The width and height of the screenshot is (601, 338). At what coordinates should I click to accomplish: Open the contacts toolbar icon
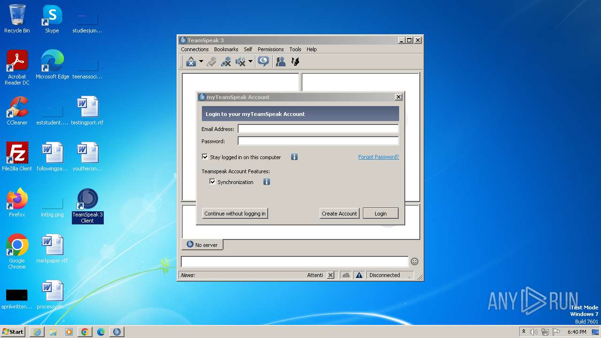click(x=281, y=61)
